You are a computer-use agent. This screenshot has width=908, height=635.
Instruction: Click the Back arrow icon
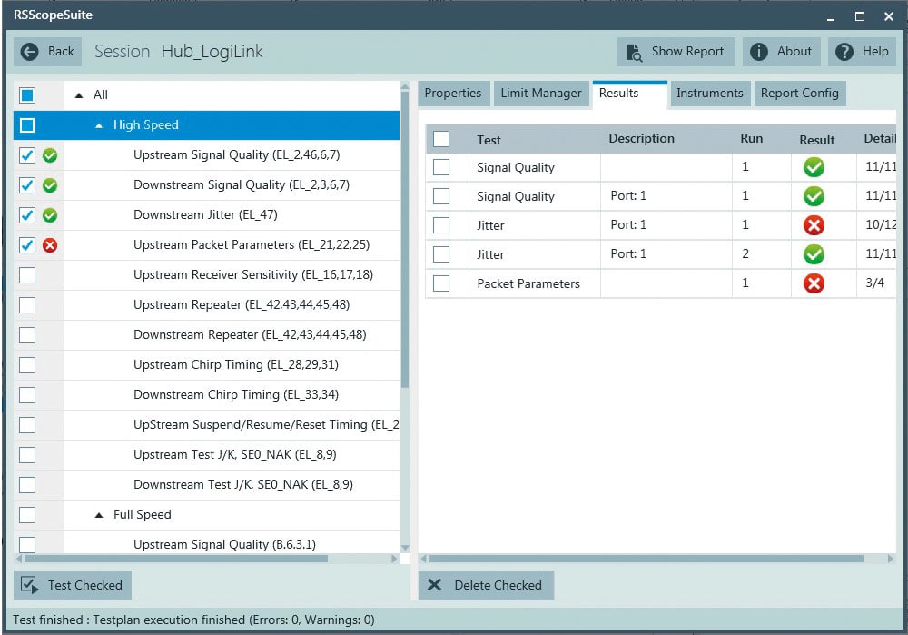[29, 52]
